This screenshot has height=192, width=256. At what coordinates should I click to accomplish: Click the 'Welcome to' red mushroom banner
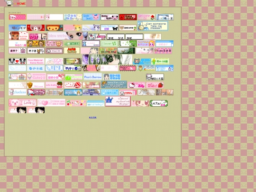tap(146, 17)
